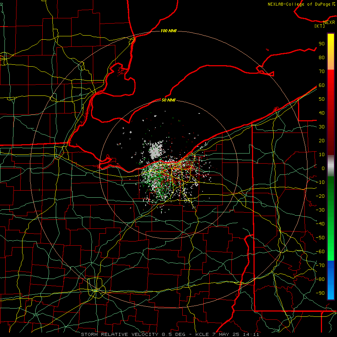The width and height of the screenshot is (337, 337).
Task: Click the -10 tick label on velocity scale
Action: pyautogui.click(x=320, y=182)
